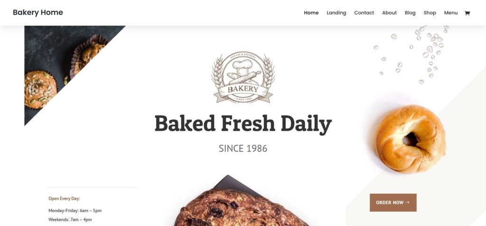
Task: Select the Menu nav item
Action: (x=451, y=13)
